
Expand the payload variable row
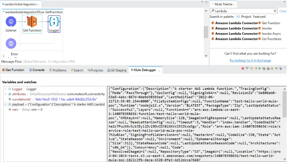5,104
